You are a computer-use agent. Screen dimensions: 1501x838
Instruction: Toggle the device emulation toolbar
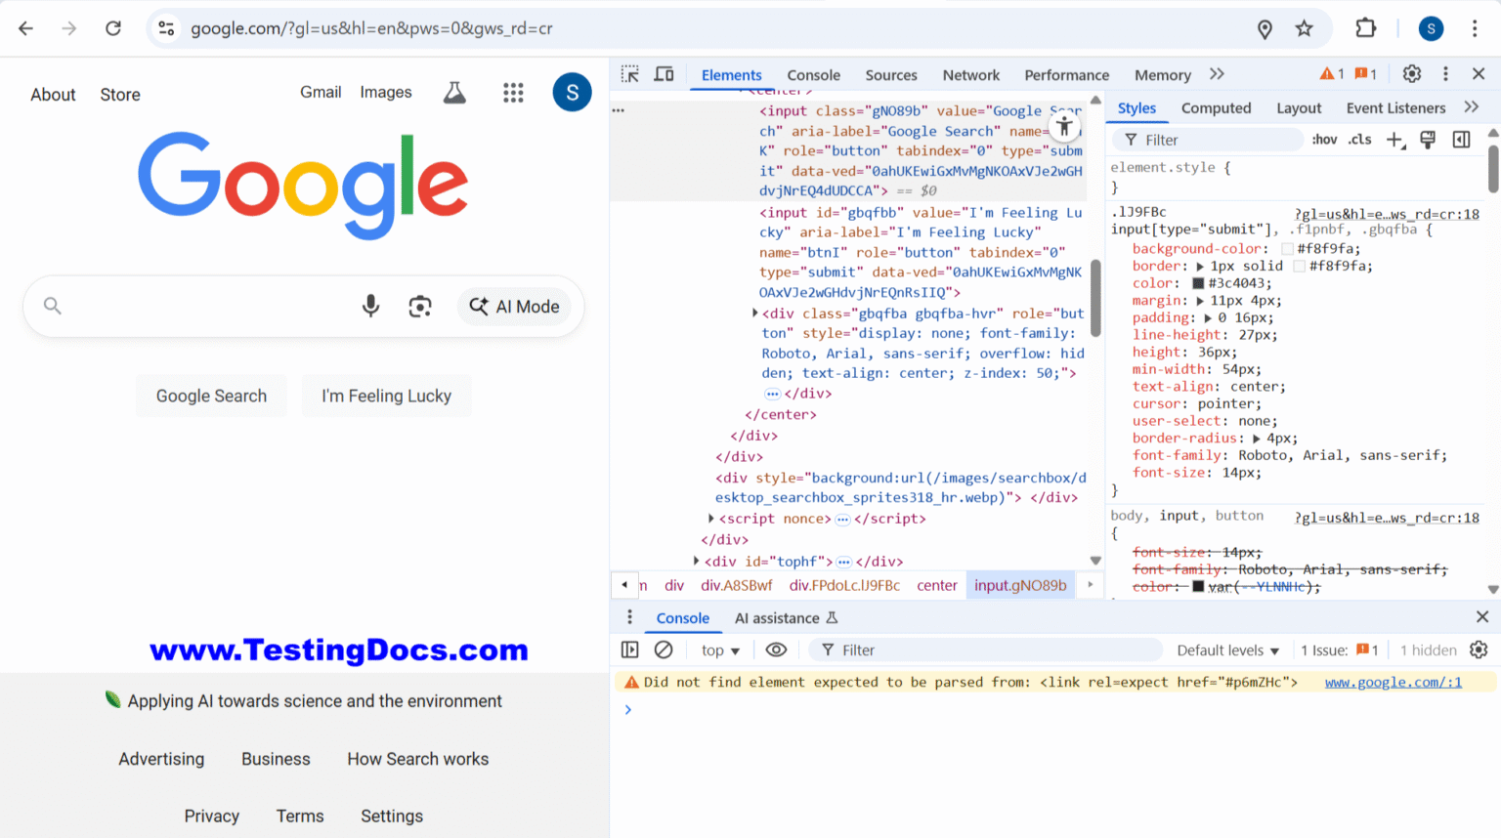(665, 74)
